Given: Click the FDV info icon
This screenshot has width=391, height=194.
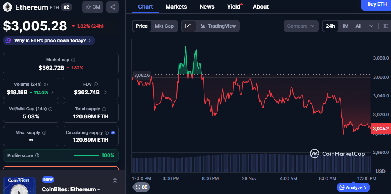Looking at the screenshot, I should [x=96, y=84].
